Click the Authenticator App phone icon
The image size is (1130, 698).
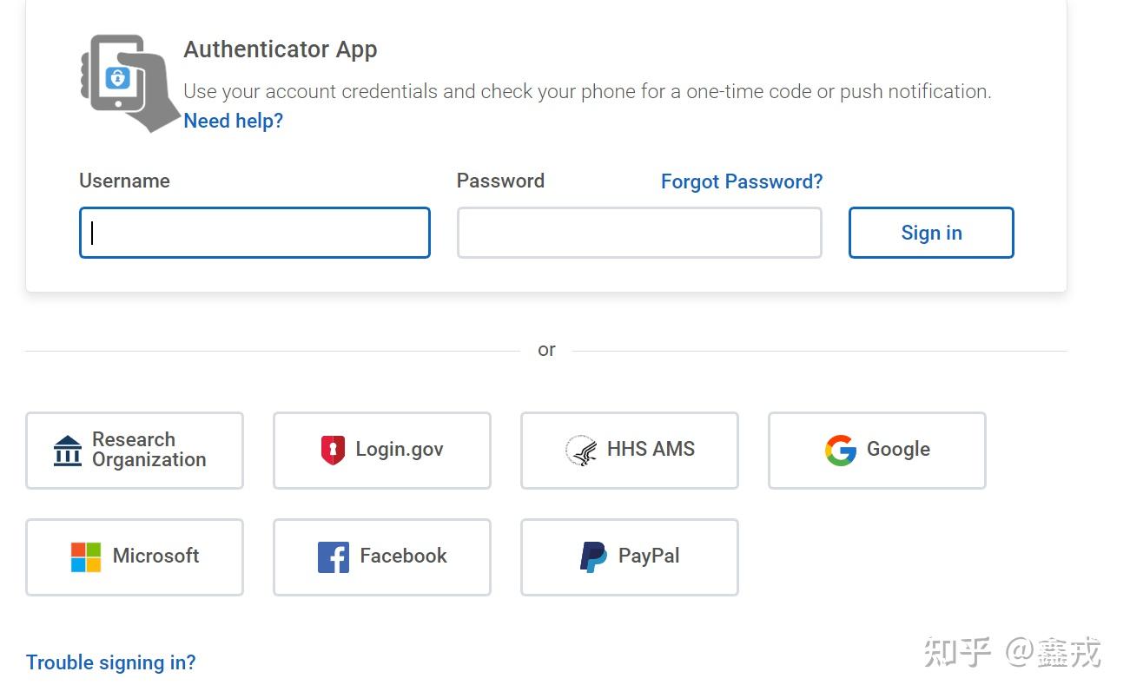pyautogui.click(x=130, y=82)
